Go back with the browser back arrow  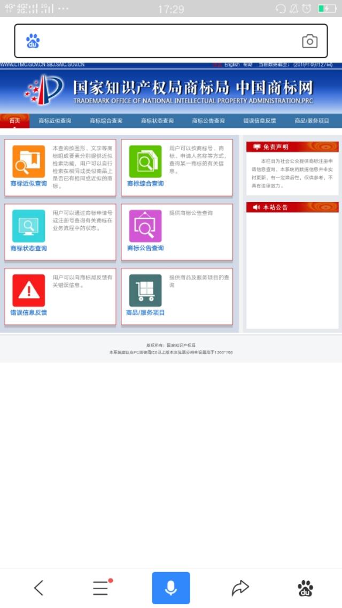pos(38,588)
